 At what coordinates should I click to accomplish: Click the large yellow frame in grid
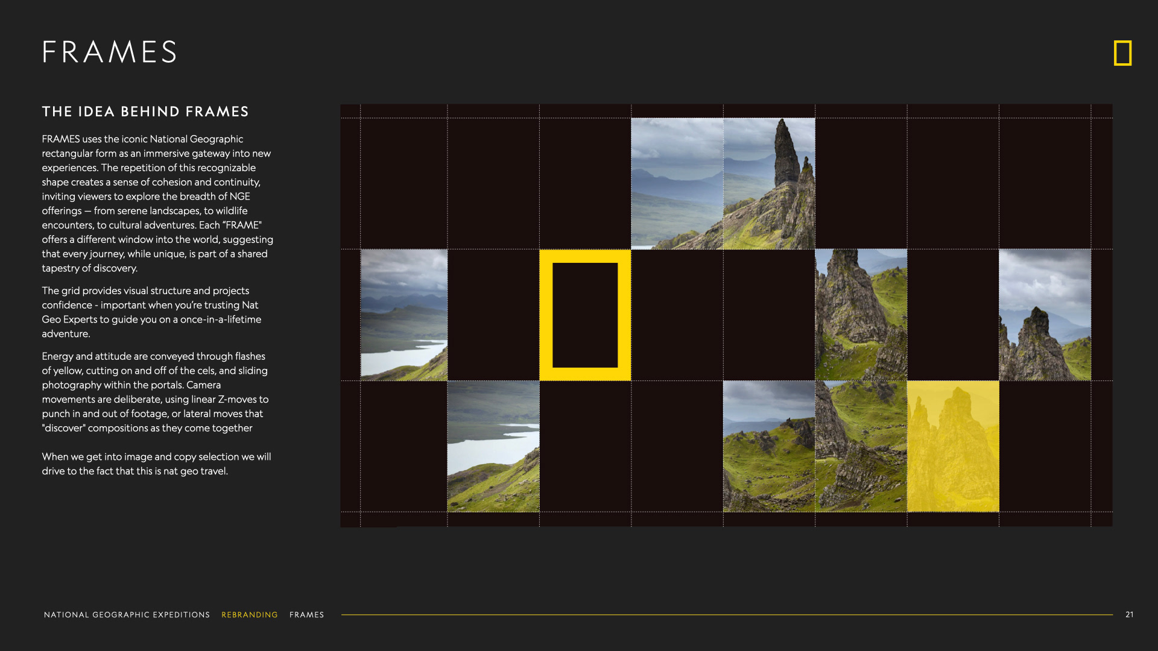(584, 315)
